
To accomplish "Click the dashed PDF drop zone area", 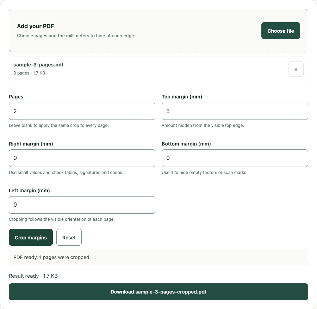I will pyautogui.click(x=158, y=31).
